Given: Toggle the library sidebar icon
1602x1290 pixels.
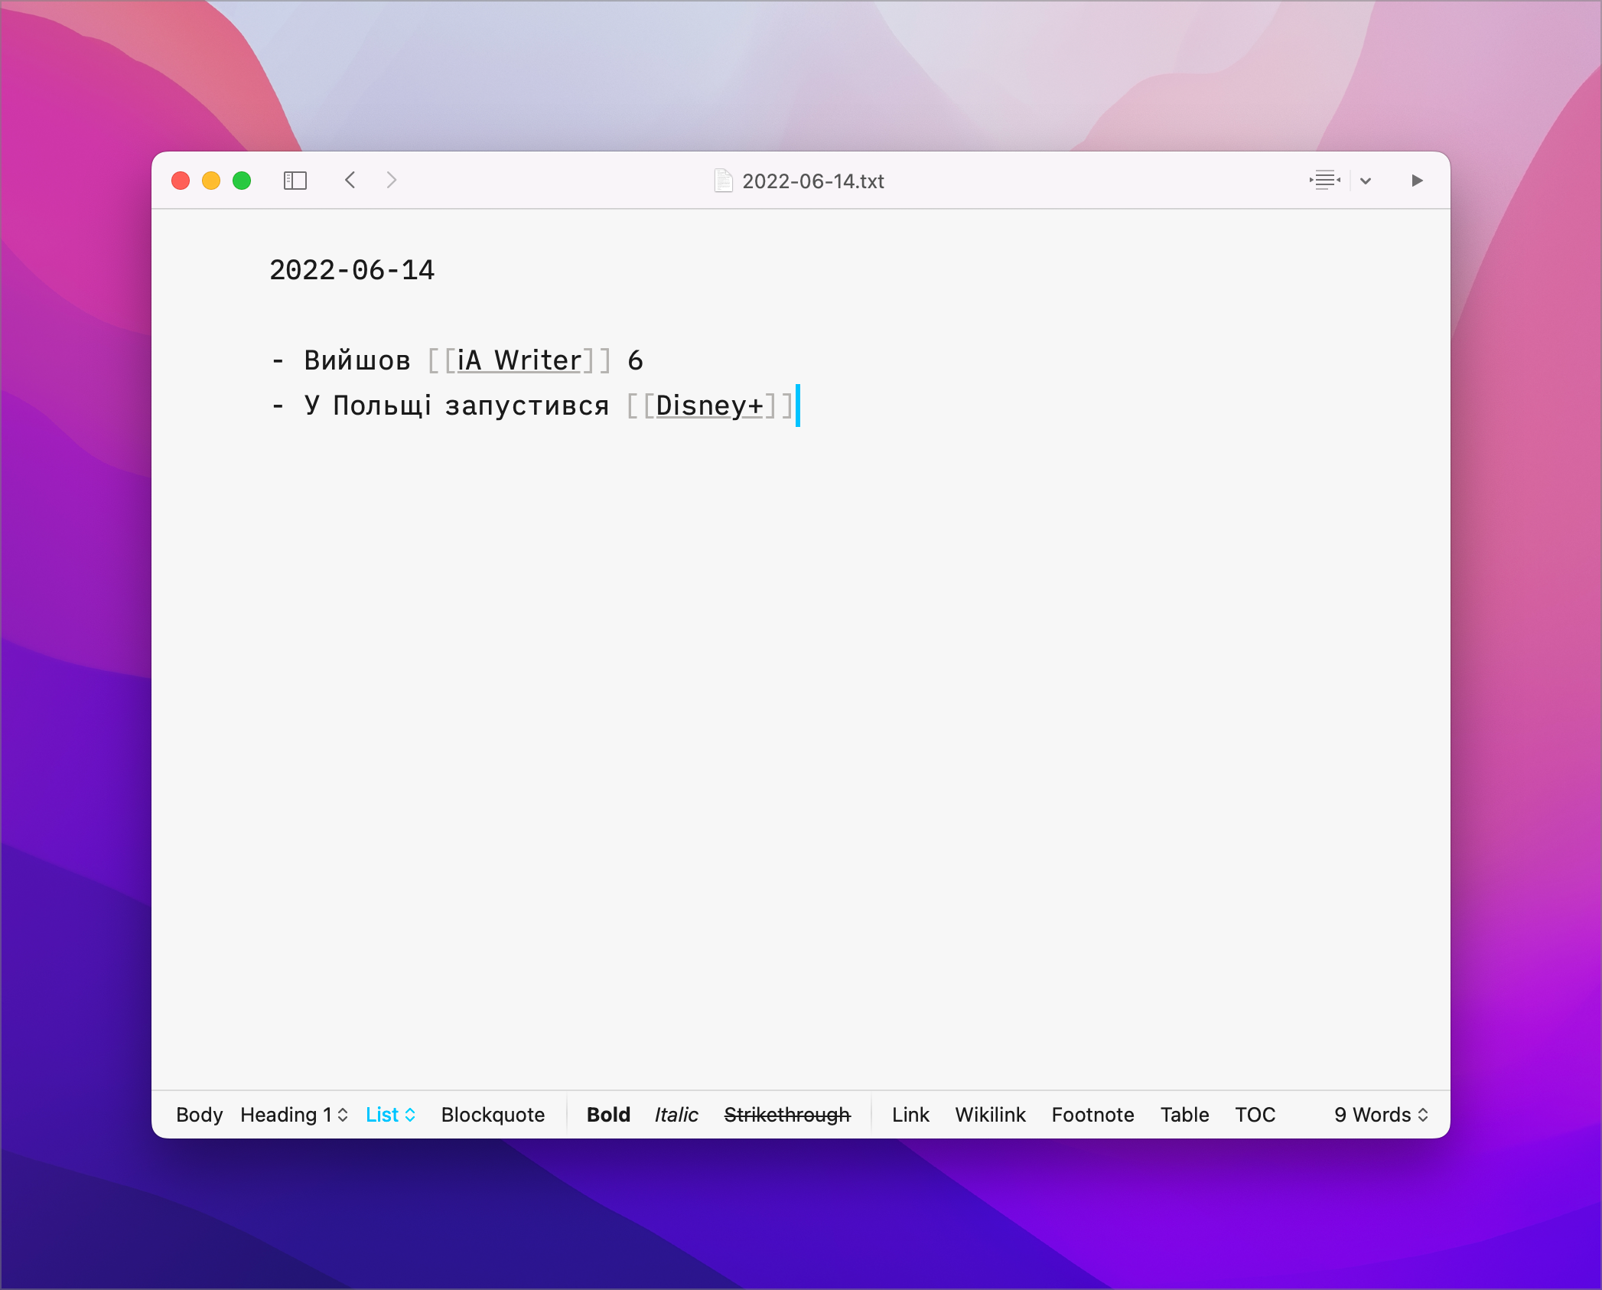Looking at the screenshot, I should point(295,181).
